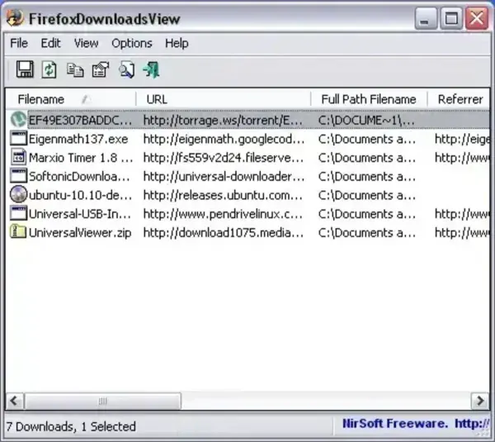Click the horizontal scrollbar right arrow
This screenshot has height=442, width=495.
pos(480,401)
